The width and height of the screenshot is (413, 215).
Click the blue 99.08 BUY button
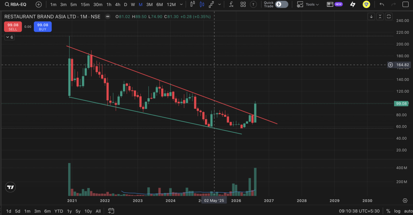(43, 27)
